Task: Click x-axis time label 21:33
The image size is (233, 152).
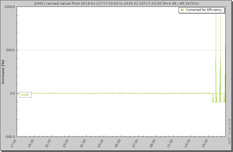Action: [x=48, y=143]
